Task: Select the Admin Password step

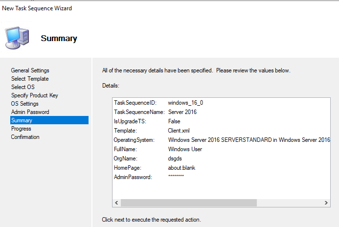Action: [30, 112]
